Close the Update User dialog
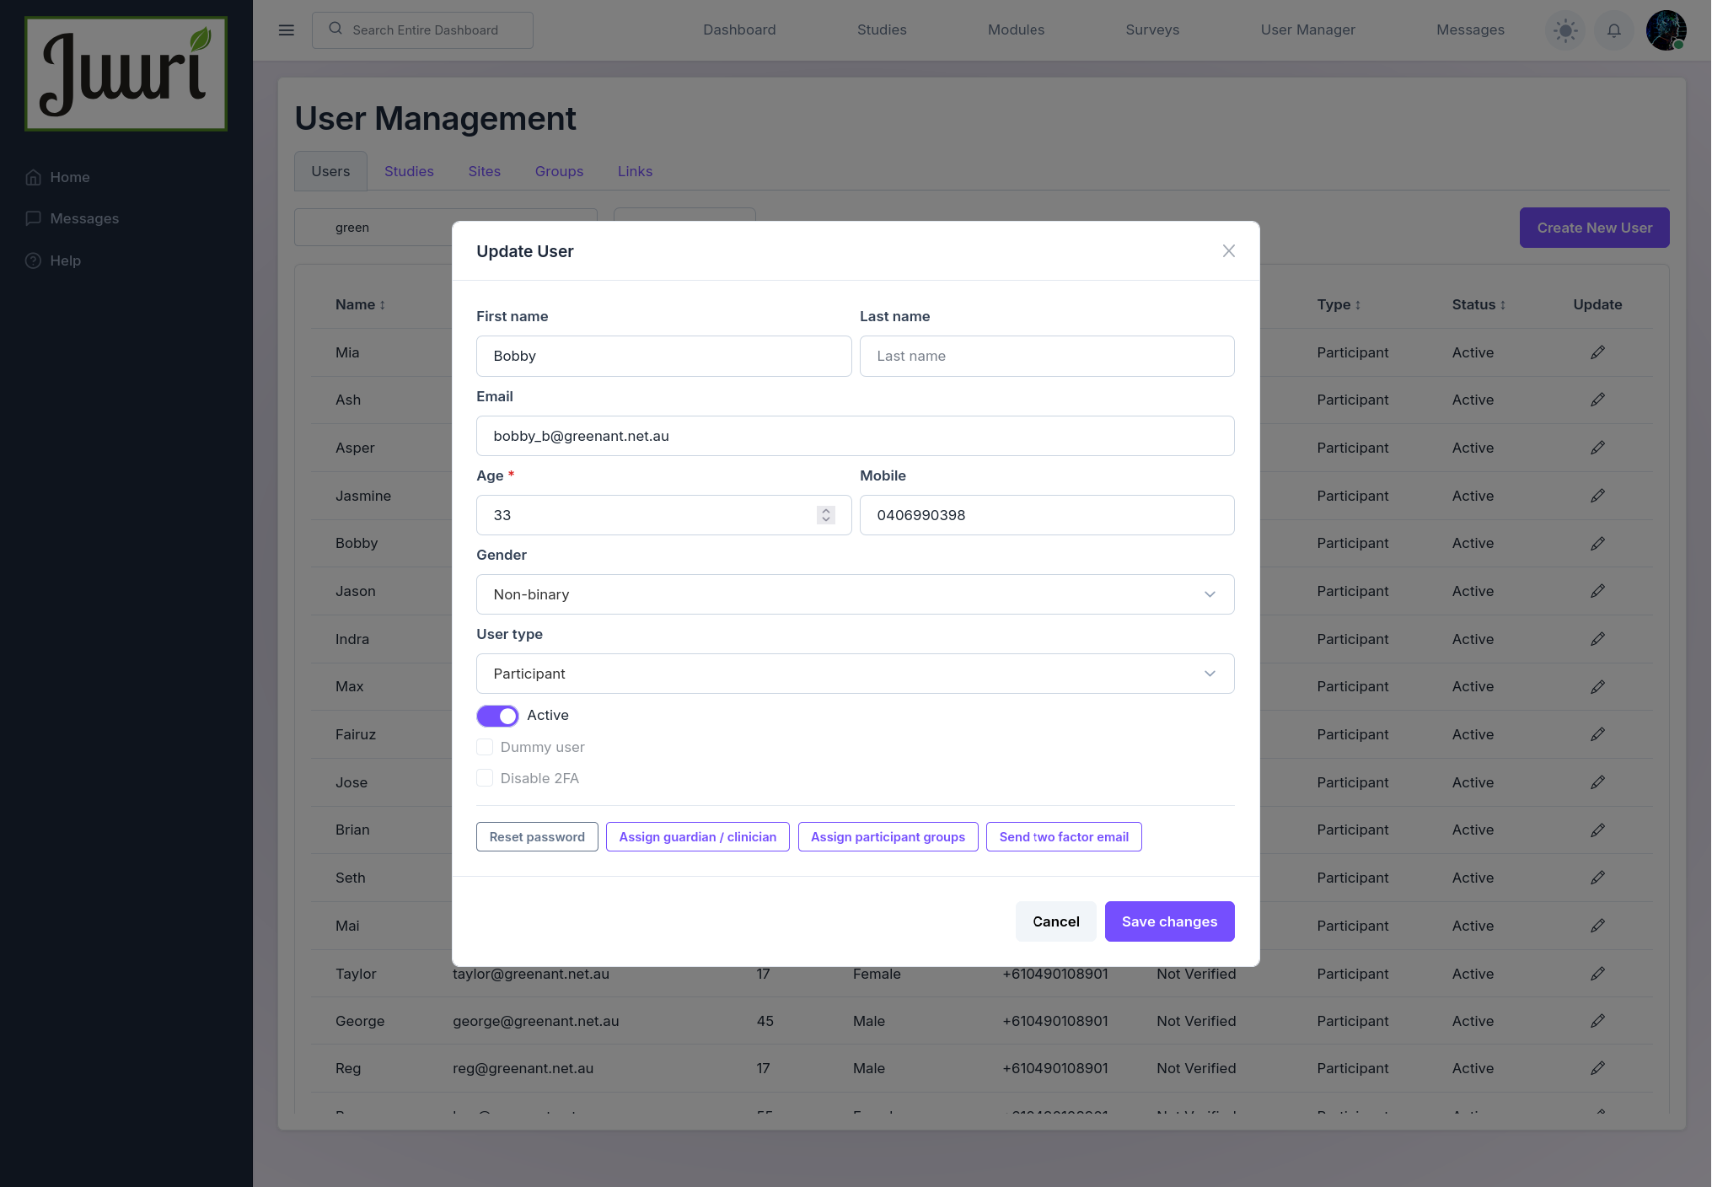This screenshot has width=1712, height=1187. [x=1228, y=250]
